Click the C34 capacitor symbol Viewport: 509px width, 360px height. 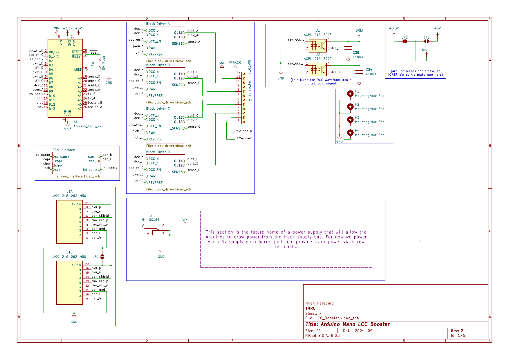(x=359, y=72)
